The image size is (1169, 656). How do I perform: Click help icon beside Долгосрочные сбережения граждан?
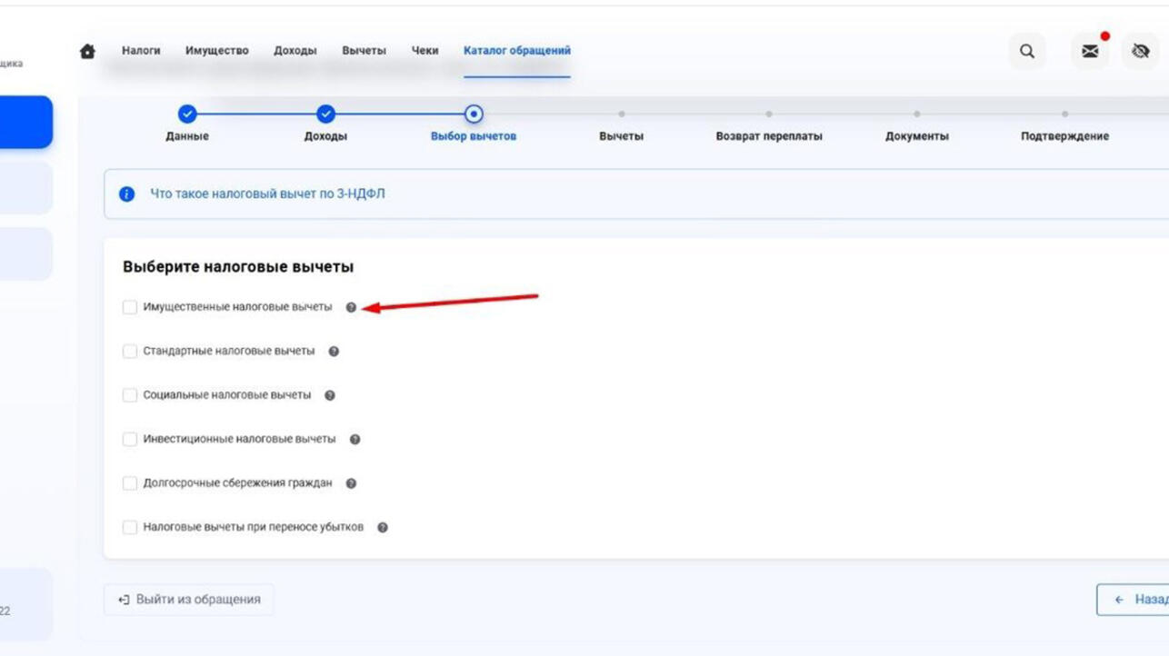351,483
